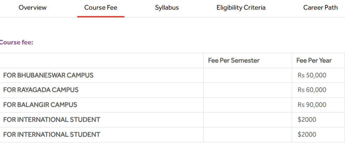This screenshot has width=345, height=143.
Task: Click the 'FOR BHUBANESWAR CAMPUS' row label
Action: tap(48, 75)
